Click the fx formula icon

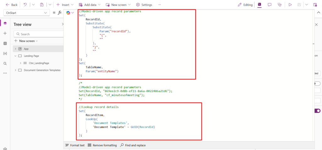(x=60, y=13)
